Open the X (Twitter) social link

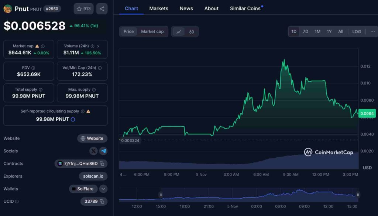[x=94, y=151]
